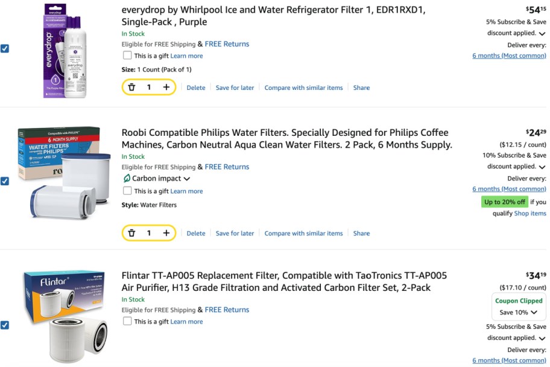Screen dimensions: 550x367
Task: Open FREE Returns for the everydrop filter
Action: pyautogui.click(x=227, y=43)
